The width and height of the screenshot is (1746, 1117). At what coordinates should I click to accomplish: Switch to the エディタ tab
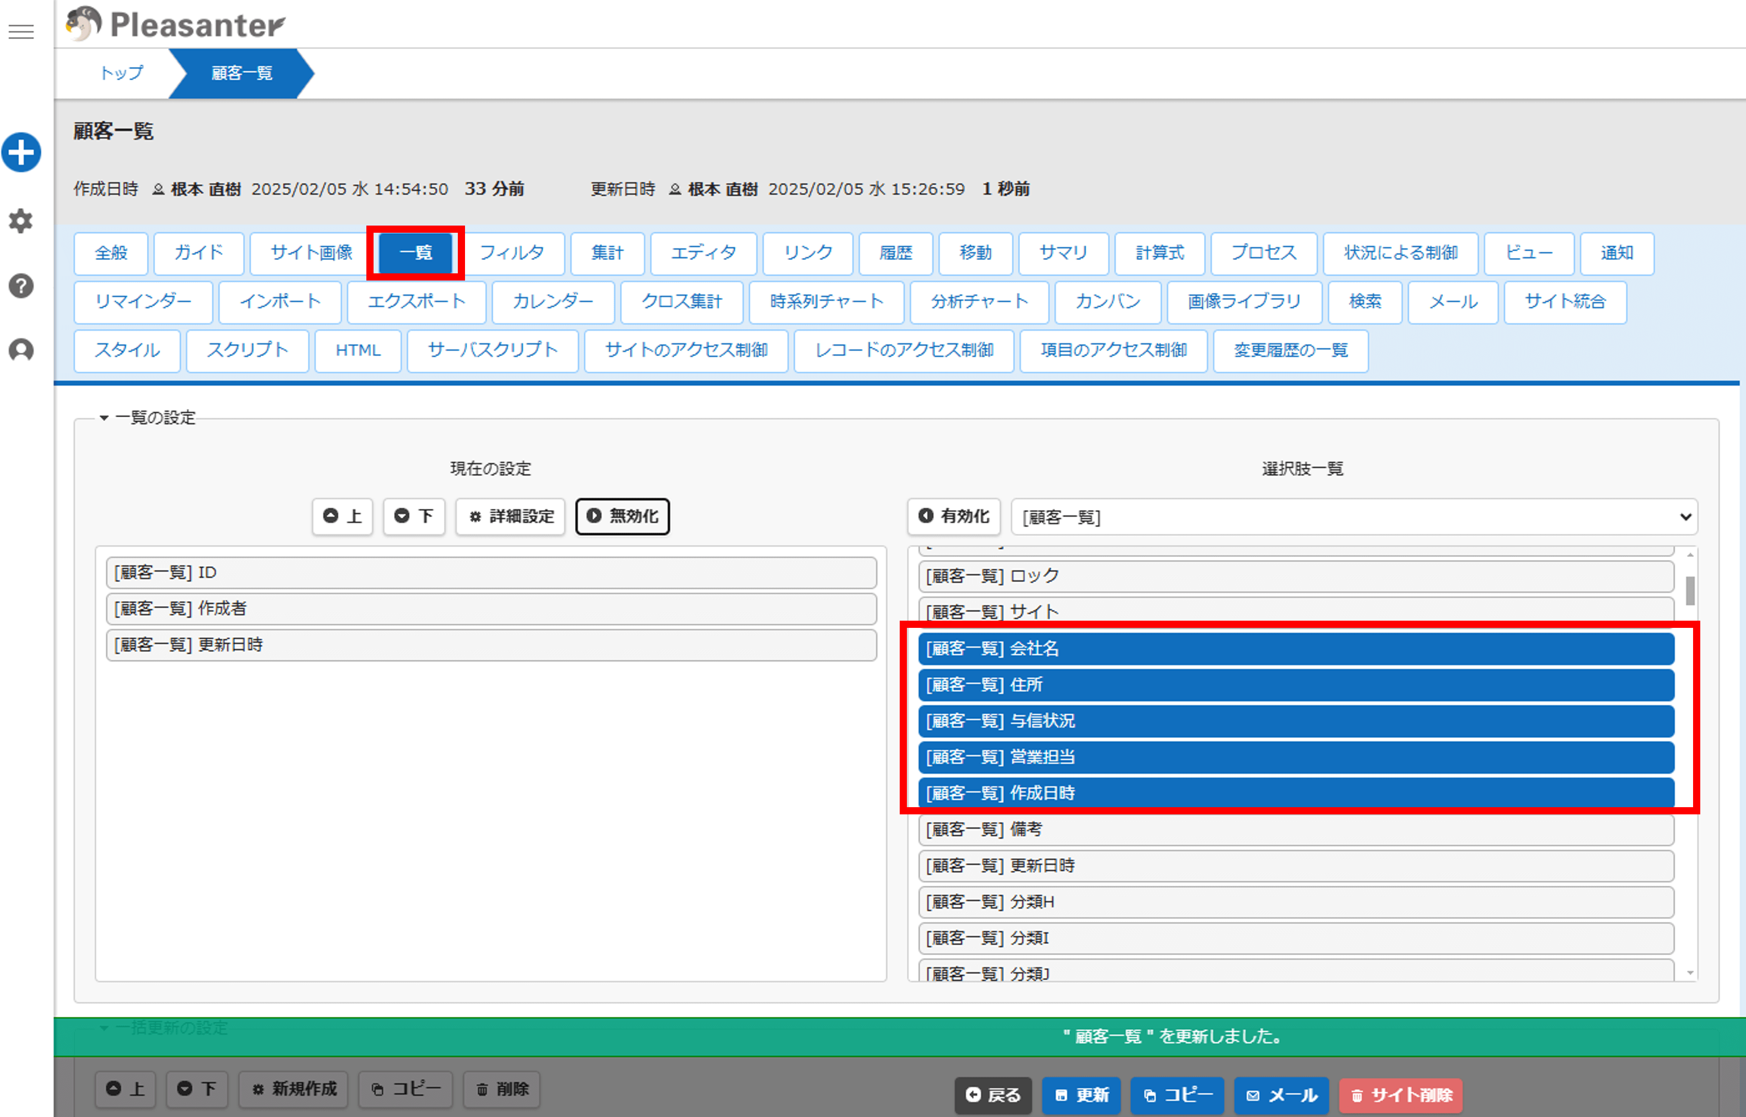click(x=703, y=253)
